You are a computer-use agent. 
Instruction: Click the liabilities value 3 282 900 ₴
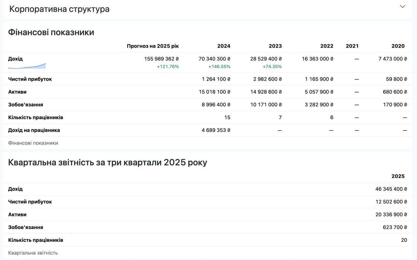(x=319, y=105)
